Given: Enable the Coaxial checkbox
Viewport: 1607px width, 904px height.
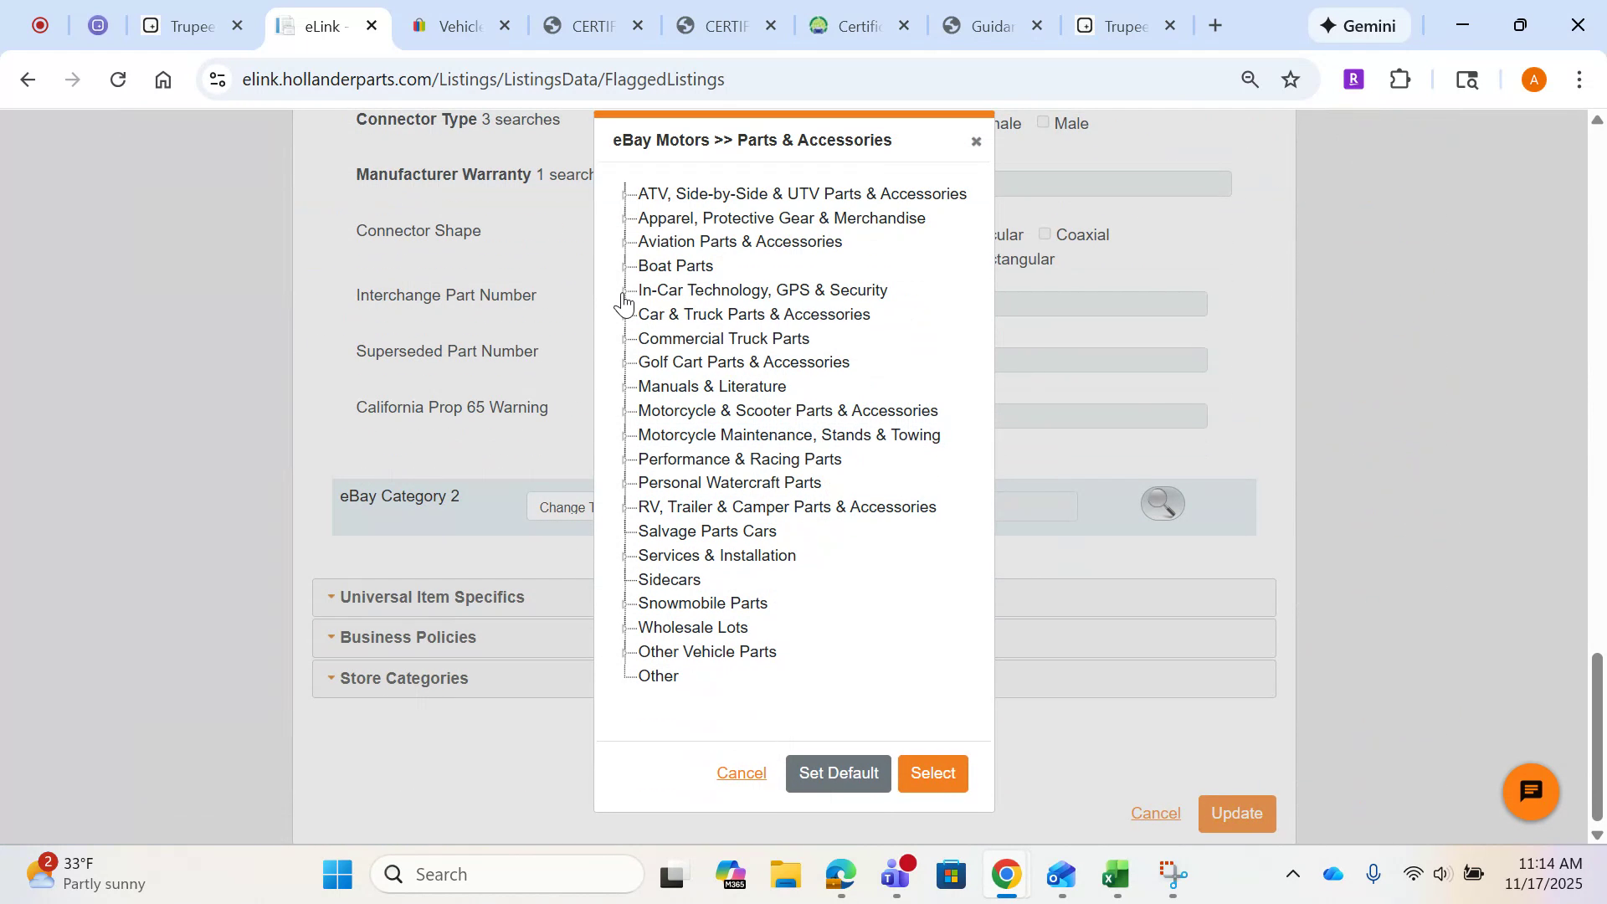Looking at the screenshot, I should (x=1045, y=234).
